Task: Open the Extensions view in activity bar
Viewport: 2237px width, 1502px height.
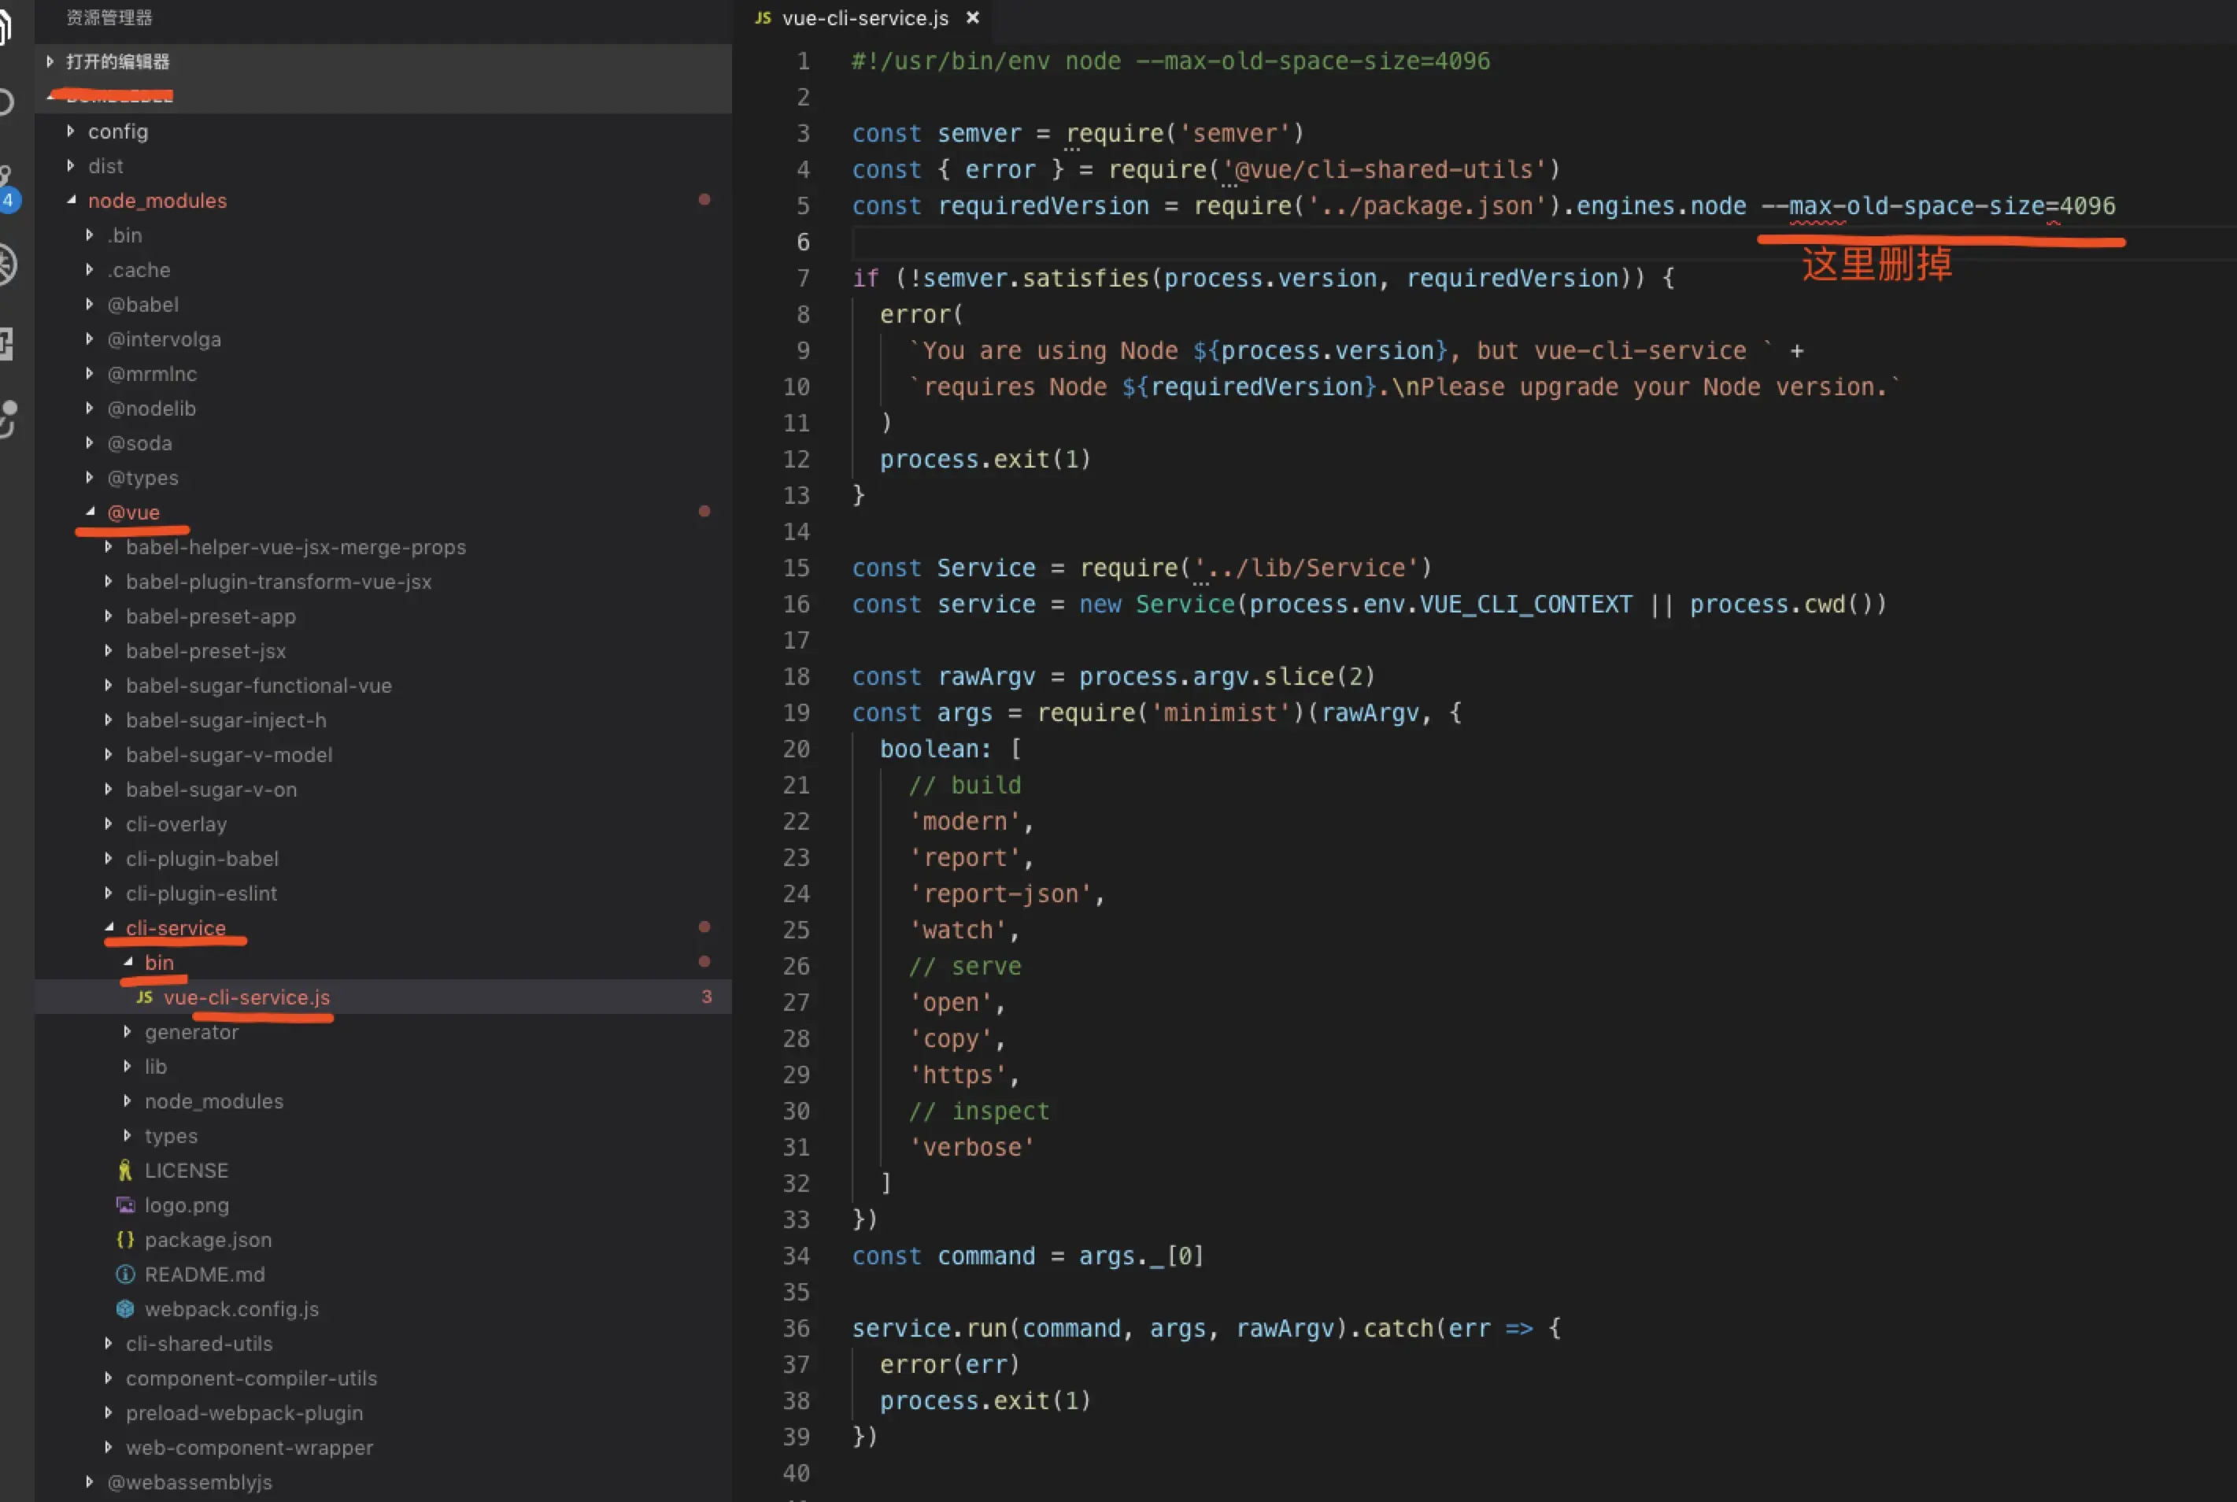Action: (x=6, y=343)
